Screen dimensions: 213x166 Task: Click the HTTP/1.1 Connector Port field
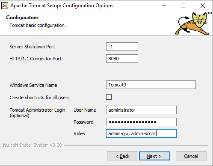coord(122,59)
